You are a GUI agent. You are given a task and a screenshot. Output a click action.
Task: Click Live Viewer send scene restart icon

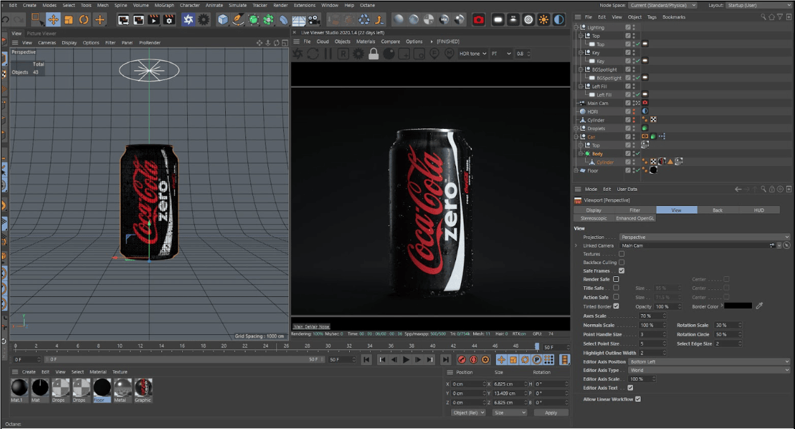click(313, 54)
